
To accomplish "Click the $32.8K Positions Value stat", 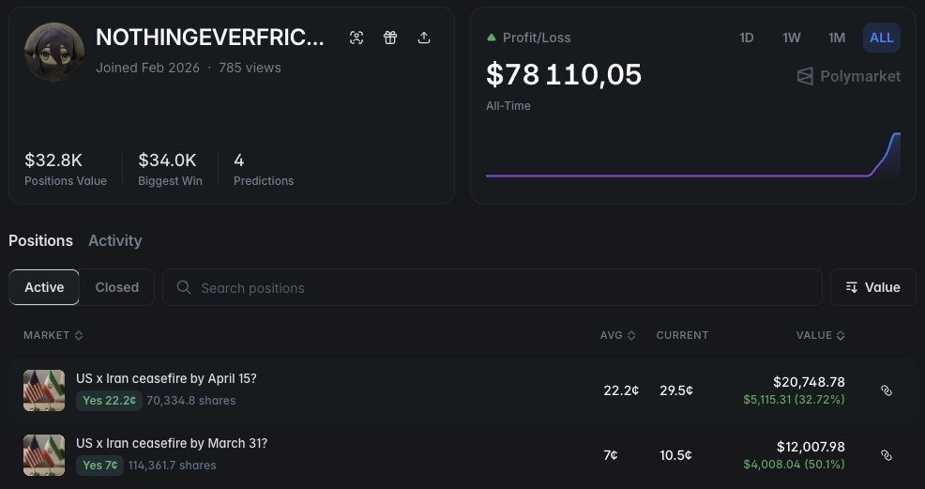I will (x=66, y=169).
